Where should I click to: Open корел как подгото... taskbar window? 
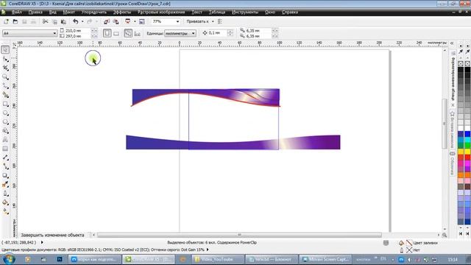95,259
